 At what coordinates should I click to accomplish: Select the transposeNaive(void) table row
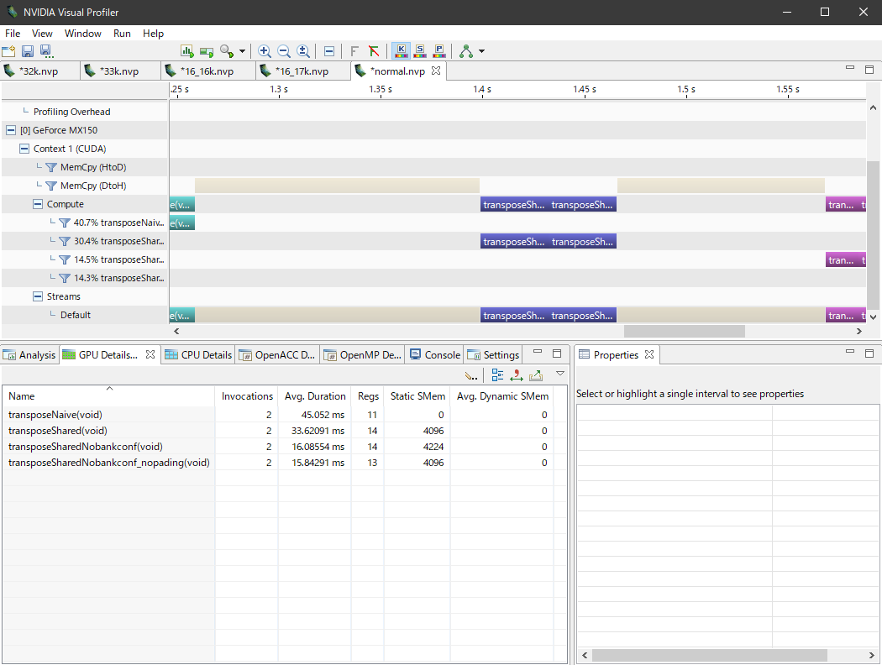coord(55,415)
